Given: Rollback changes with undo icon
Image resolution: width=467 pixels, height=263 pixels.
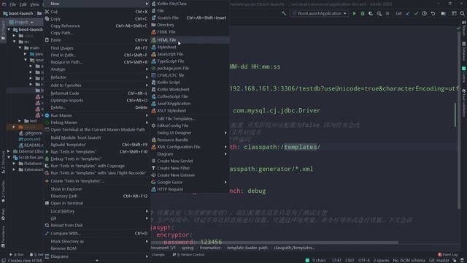Looking at the screenshot, I should (x=433, y=13).
